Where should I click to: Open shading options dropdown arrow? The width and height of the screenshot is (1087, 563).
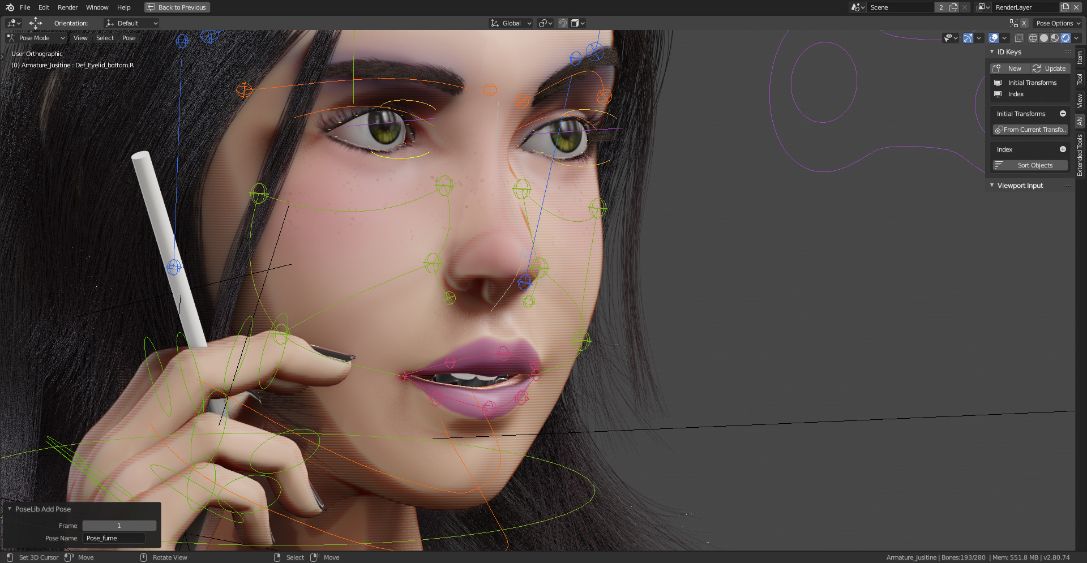[x=1076, y=38]
